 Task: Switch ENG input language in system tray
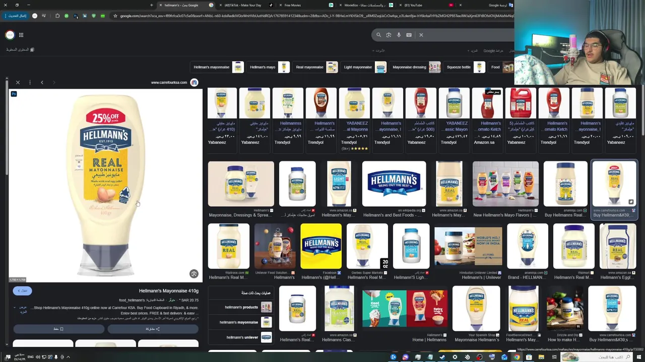point(30,357)
